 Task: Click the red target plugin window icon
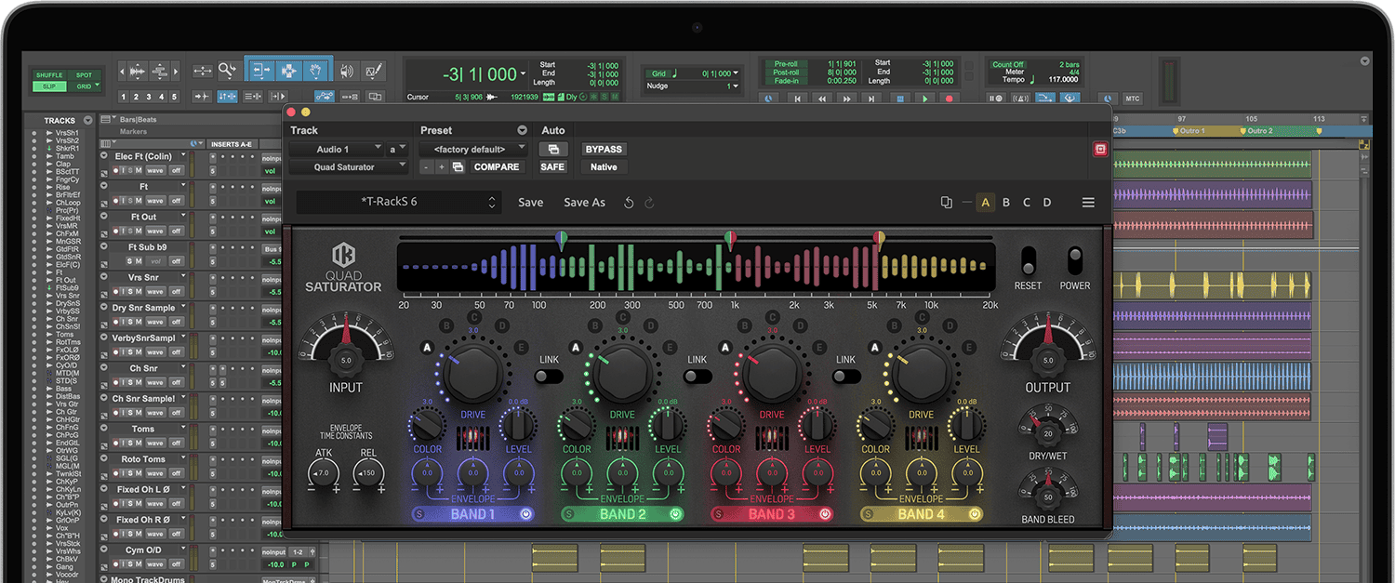(1100, 149)
